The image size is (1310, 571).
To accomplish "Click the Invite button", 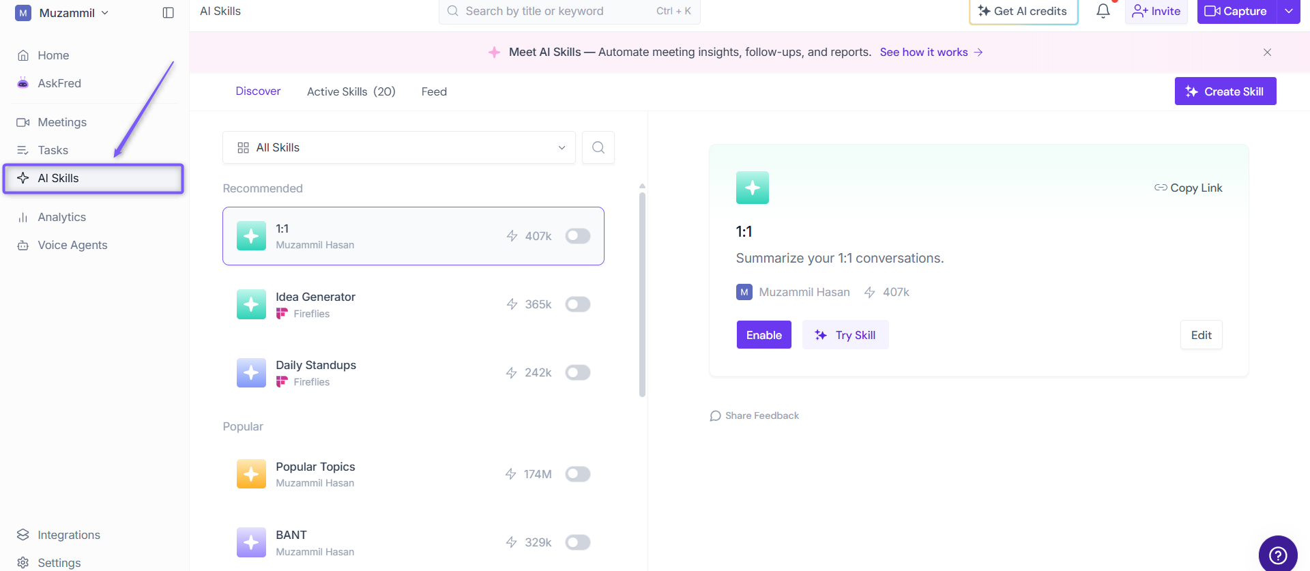I will (x=1156, y=11).
